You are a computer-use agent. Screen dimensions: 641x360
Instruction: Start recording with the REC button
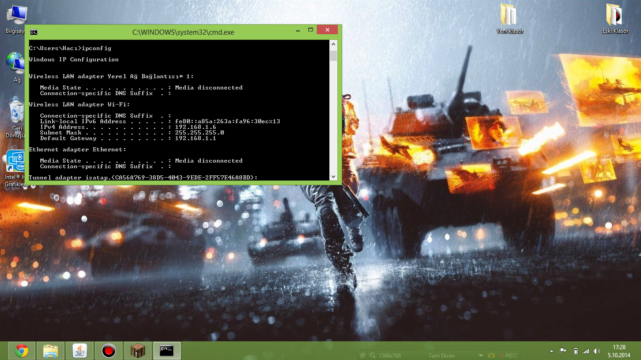pyautogui.click(x=508, y=356)
